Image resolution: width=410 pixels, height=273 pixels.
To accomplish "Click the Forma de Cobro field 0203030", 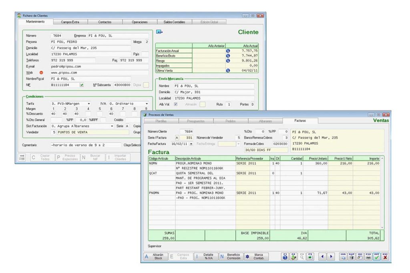I will tap(280, 144).
